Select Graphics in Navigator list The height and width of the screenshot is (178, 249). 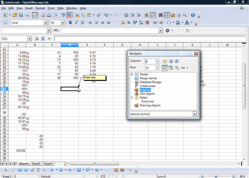click(145, 90)
